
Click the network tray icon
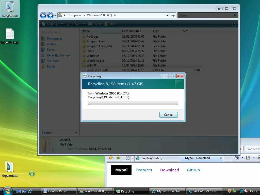click(x=241, y=191)
